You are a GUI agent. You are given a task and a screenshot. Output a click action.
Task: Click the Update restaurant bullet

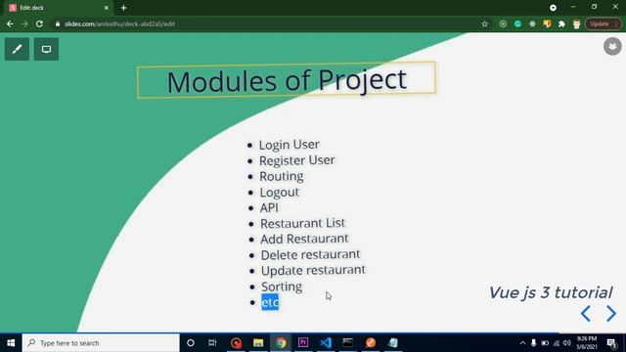(x=313, y=270)
